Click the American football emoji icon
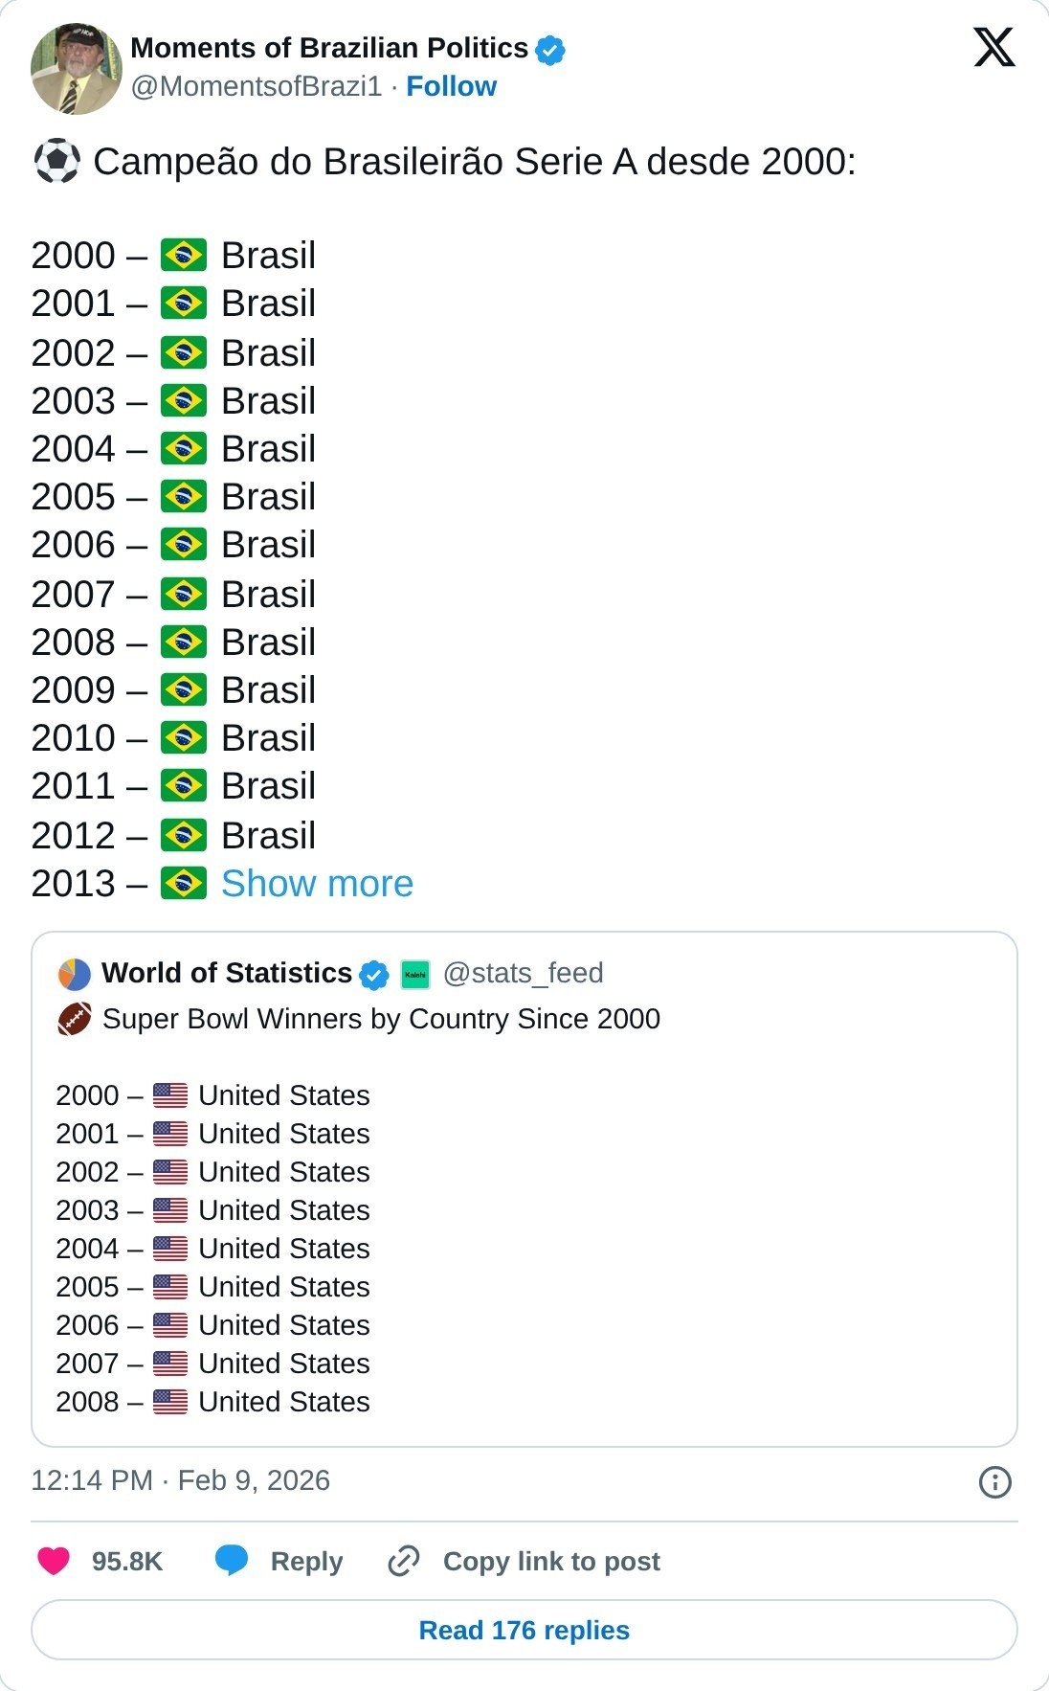 coord(75,1019)
